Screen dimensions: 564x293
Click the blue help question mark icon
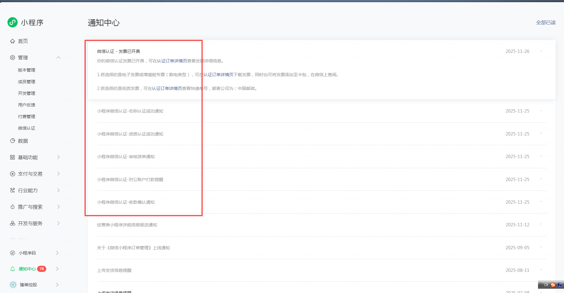560,285
